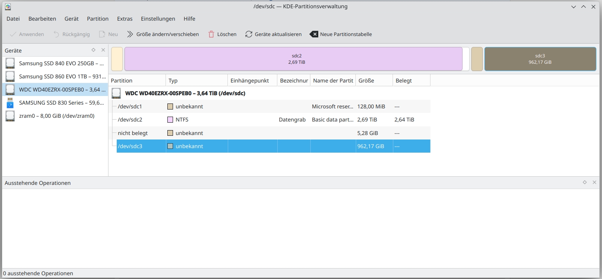This screenshot has height=279, width=602.
Task: Click the /dev/sdc3 unbekannt color swatch
Action: tap(170, 146)
